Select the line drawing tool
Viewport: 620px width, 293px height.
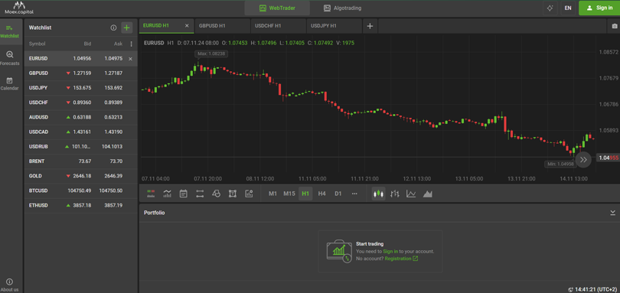[x=200, y=194]
